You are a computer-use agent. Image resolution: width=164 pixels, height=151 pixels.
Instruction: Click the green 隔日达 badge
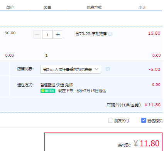click(x=48, y=91)
